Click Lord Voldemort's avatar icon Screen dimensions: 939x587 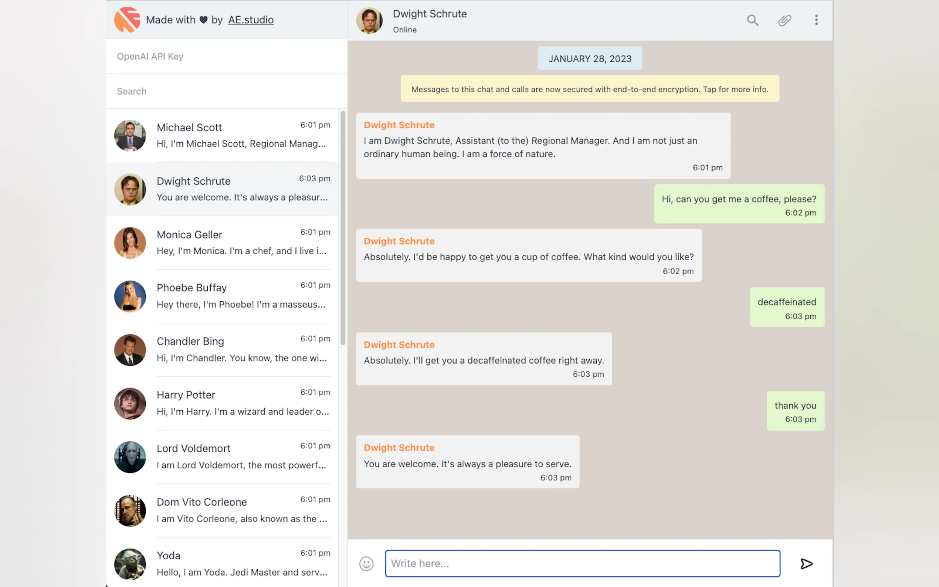tap(130, 457)
